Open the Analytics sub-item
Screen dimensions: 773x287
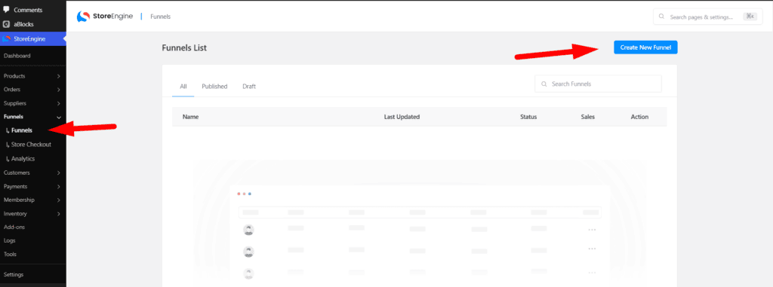23,158
